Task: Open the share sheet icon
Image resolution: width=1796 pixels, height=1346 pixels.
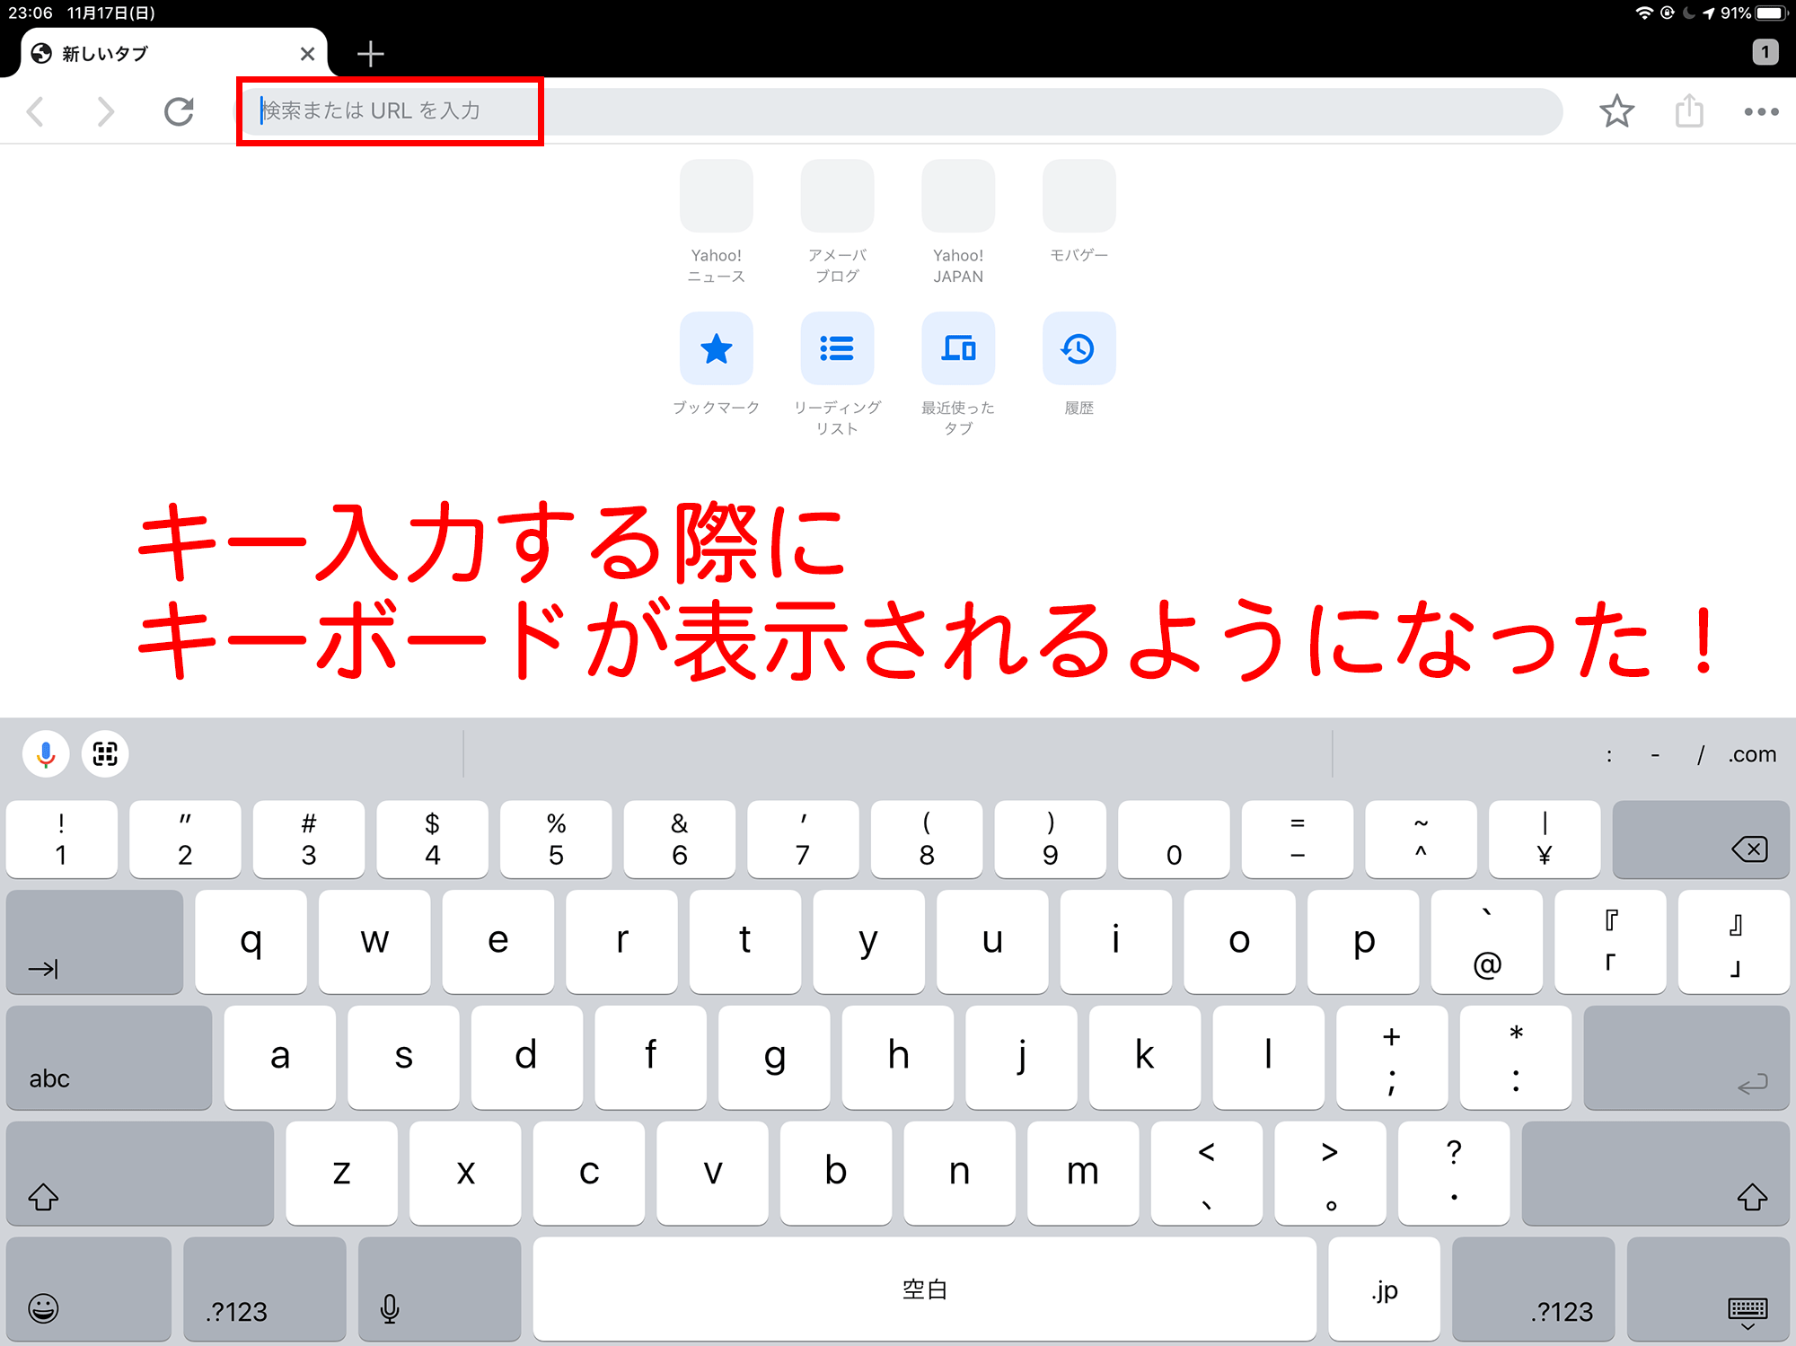Action: click(x=1689, y=111)
